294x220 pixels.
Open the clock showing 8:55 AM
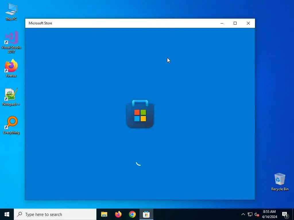point(269,214)
